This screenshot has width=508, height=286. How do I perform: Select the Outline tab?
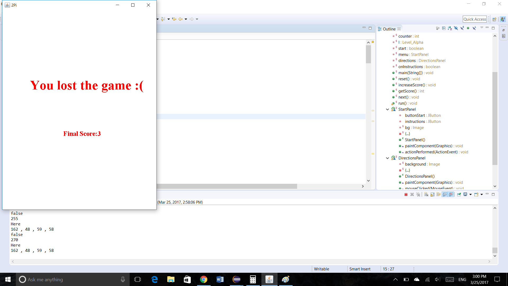click(x=389, y=29)
